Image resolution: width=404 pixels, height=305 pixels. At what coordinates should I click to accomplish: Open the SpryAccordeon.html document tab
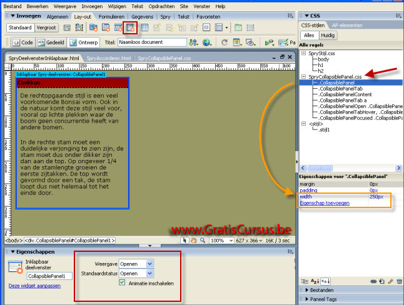click(x=108, y=58)
